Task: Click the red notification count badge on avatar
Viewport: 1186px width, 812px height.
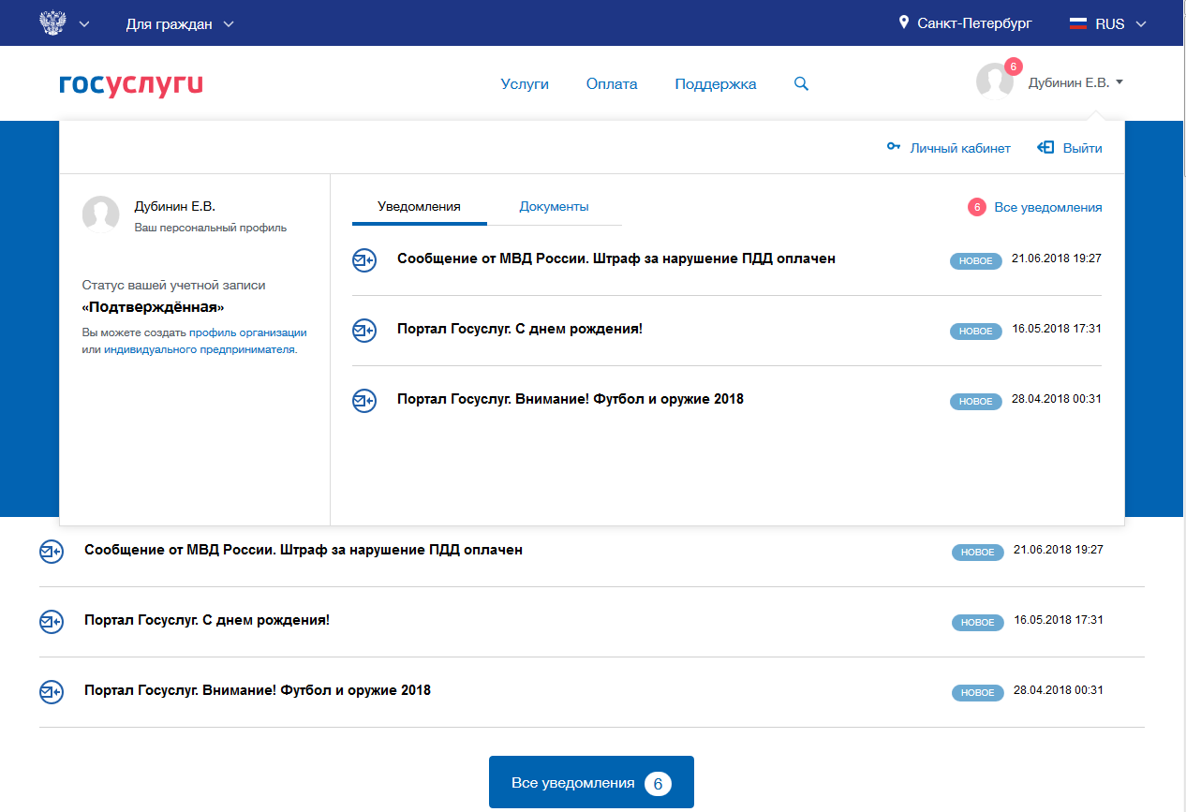Action: click(x=1013, y=66)
